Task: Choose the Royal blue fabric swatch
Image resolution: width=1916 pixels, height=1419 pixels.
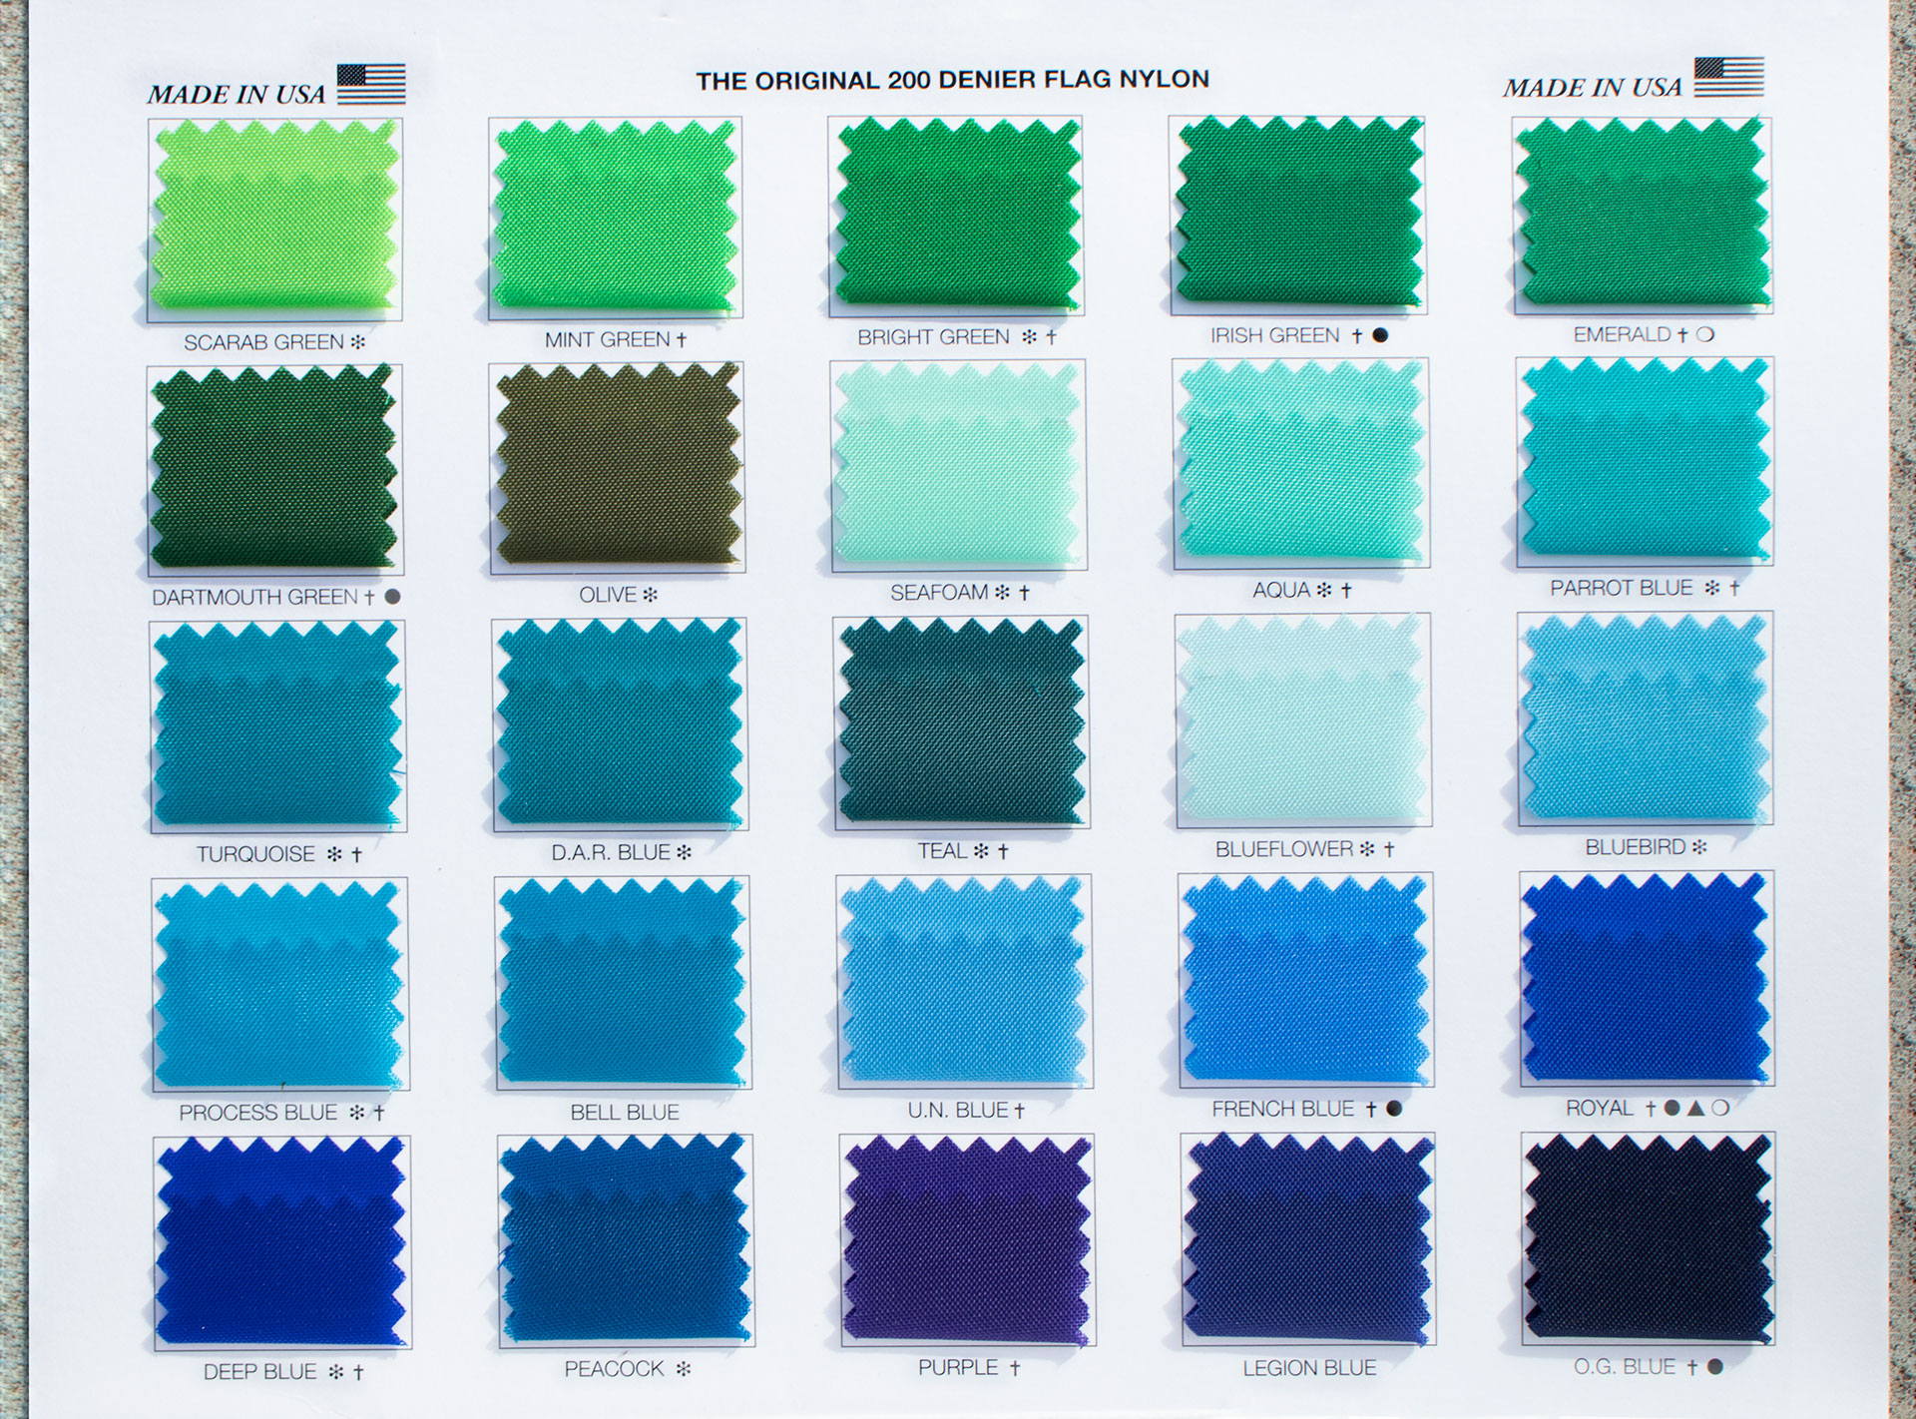Action: pyautogui.click(x=1647, y=979)
